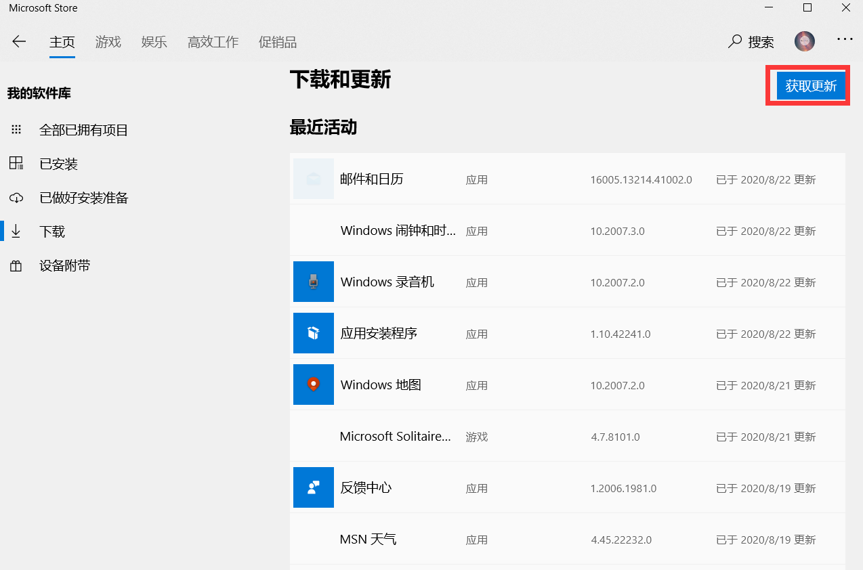Select 下载 in the sidebar
This screenshot has width=863, height=570.
(52, 232)
